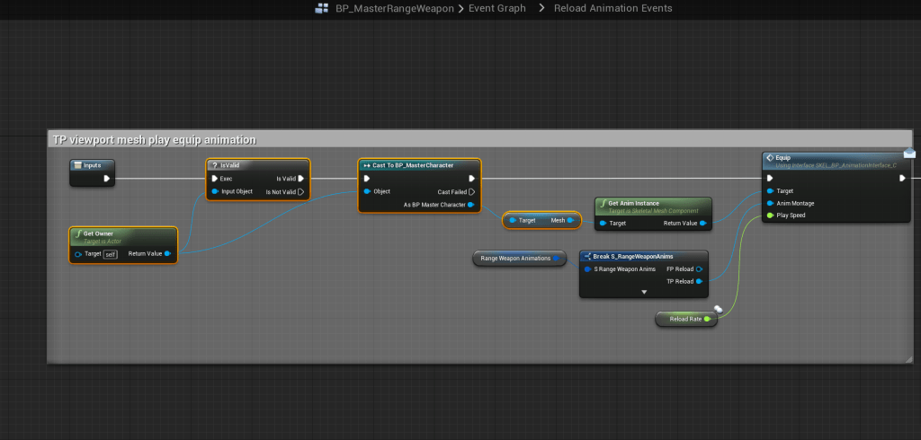
Task: Click the interface message envelope icon on Equip
Action: click(909, 153)
